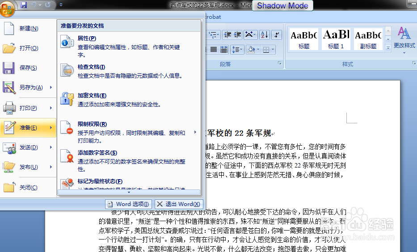Click the scroll-down arrow under the prepare list
The width and height of the screenshot is (417, 252).
point(129,192)
